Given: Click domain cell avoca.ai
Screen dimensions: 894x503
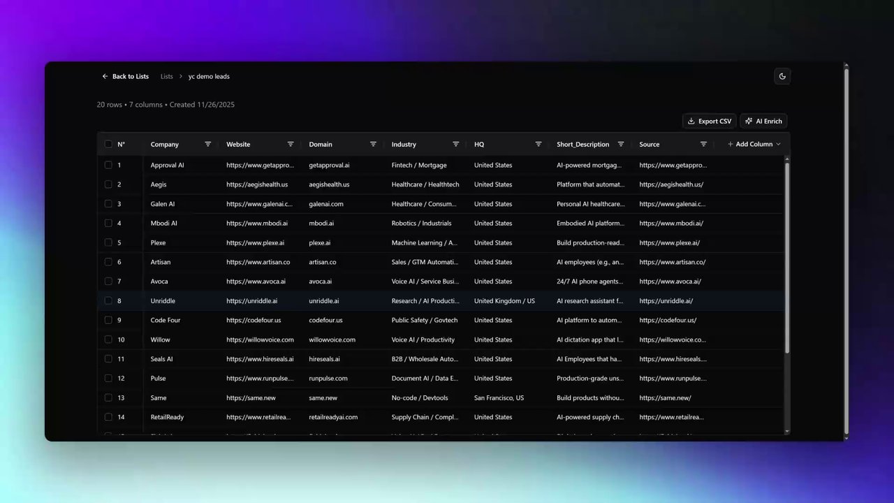Looking at the screenshot, I should click(321, 281).
